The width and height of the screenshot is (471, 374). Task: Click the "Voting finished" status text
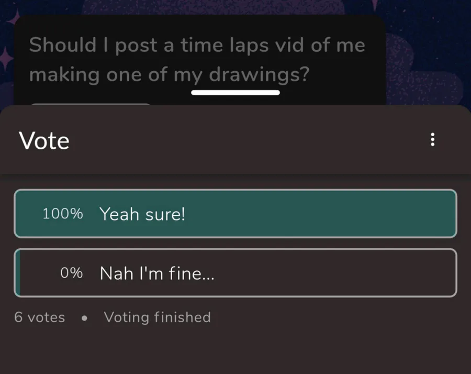157,317
